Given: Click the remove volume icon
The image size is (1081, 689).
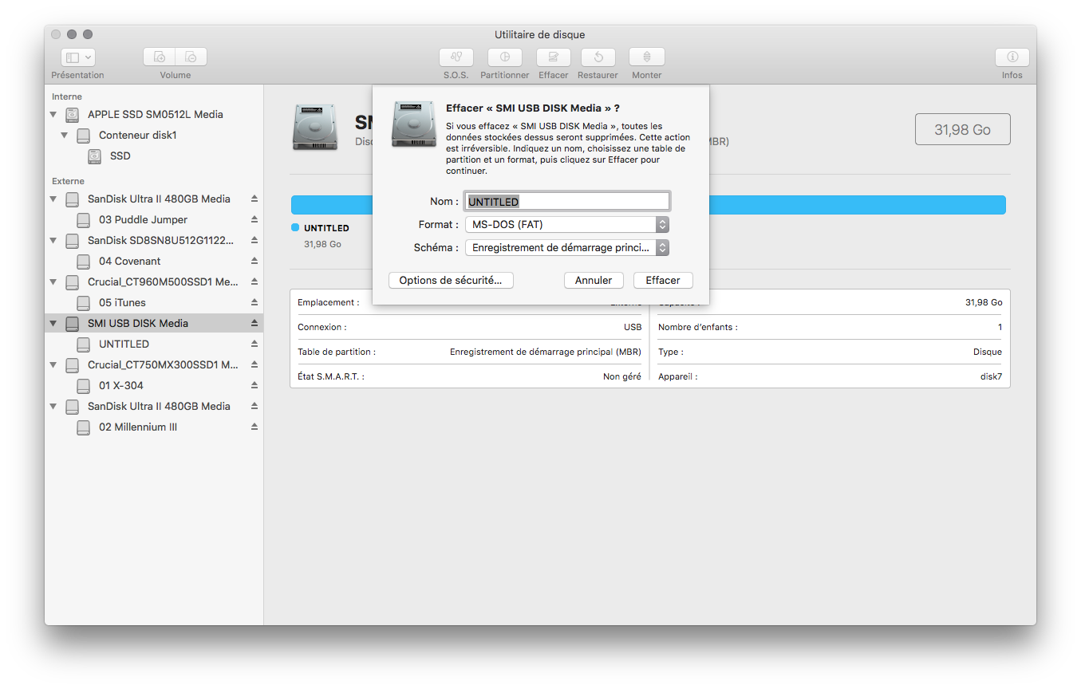Looking at the screenshot, I should click(x=191, y=57).
